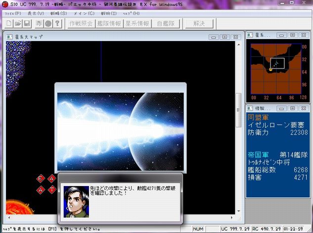Click the map vertical scrollbar thumb
The image size is (313, 233).
tap(238, 110)
